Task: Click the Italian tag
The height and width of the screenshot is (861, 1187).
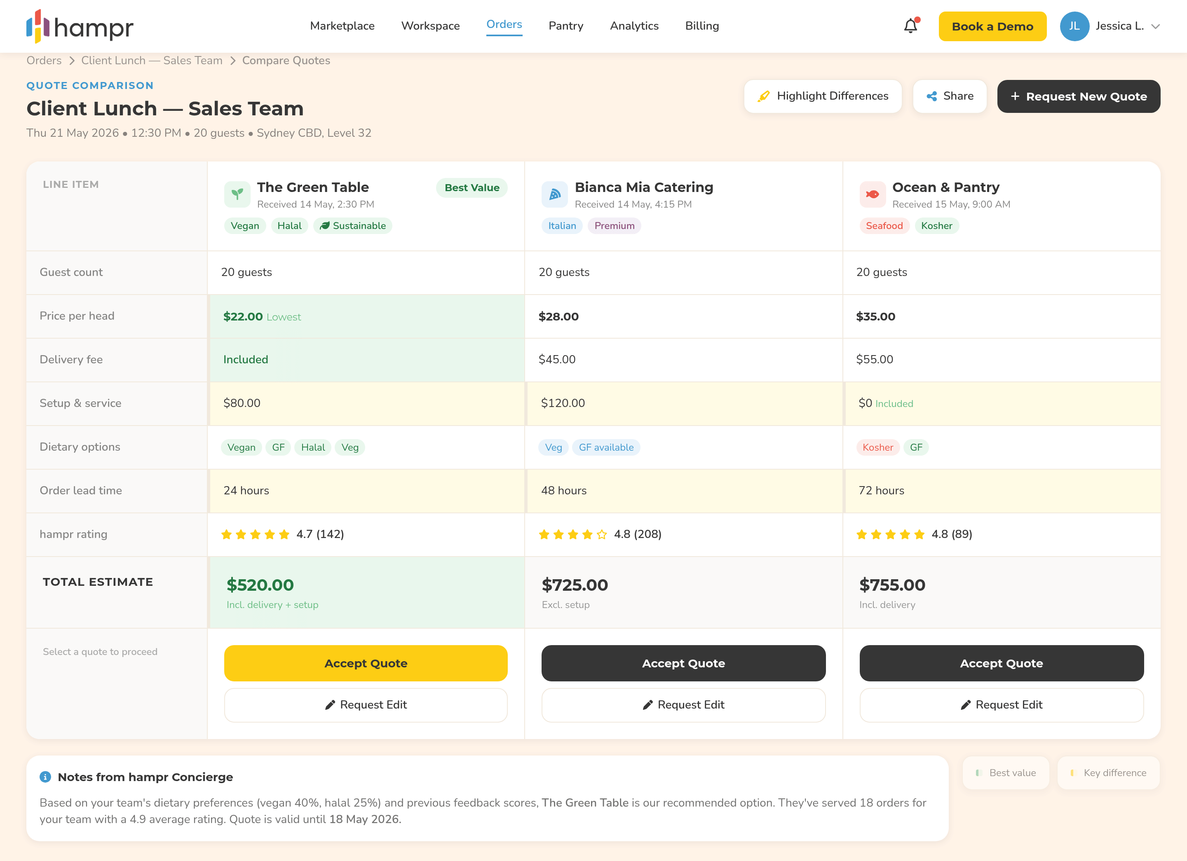Action: click(x=562, y=225)
